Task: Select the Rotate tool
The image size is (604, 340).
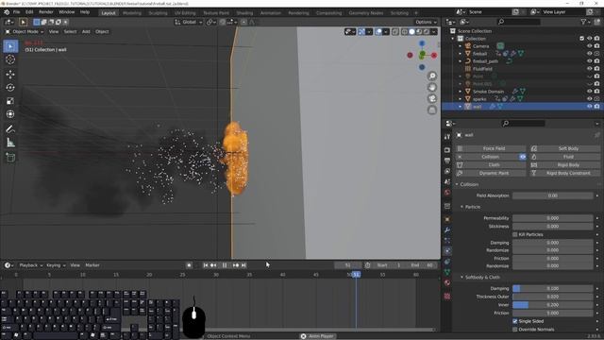Action: pos(10,88)
